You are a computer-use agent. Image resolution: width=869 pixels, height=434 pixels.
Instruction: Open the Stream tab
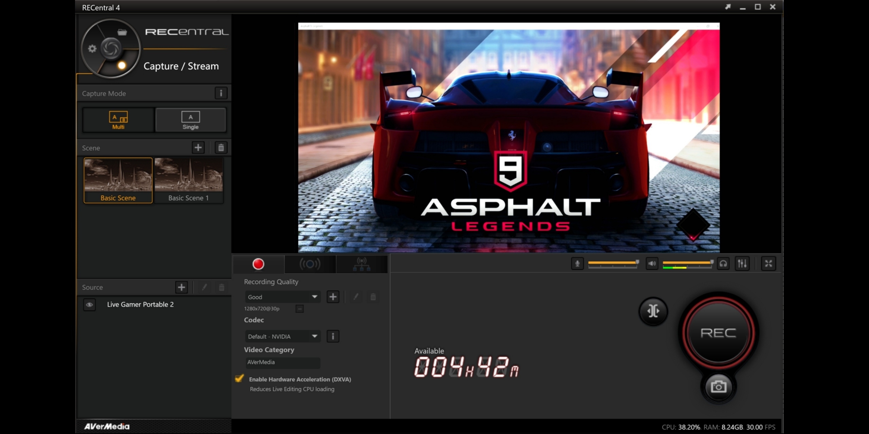tap(310, 264)
